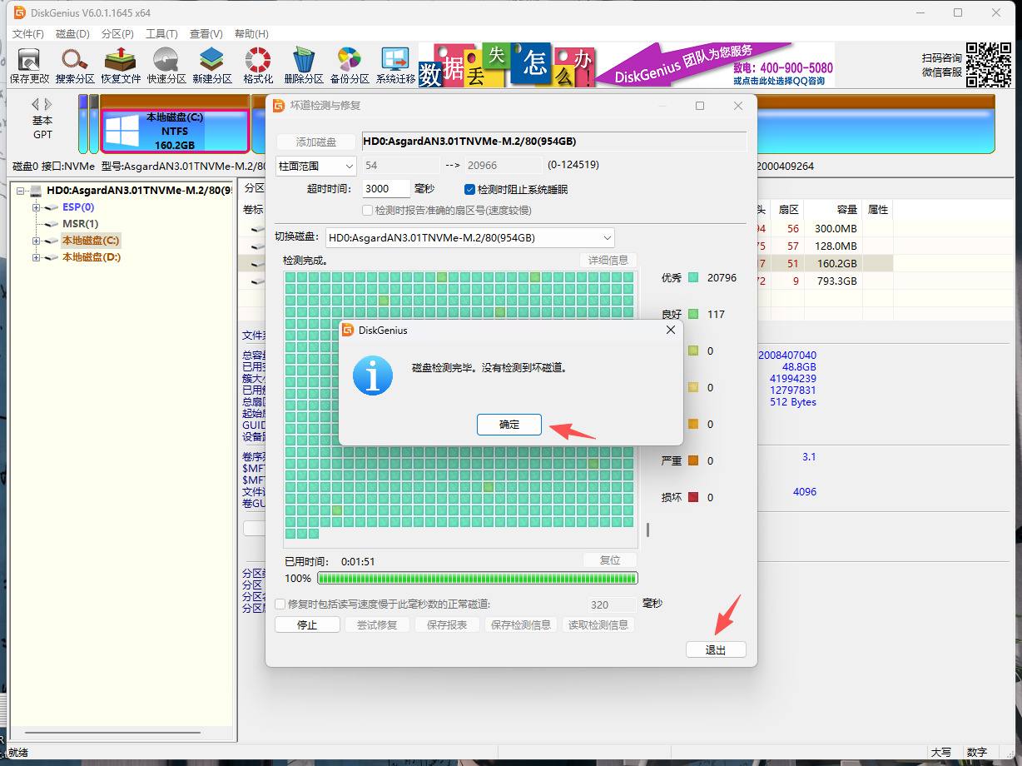Enable the repair slow-sector option checkbox
1022x766 pixels.
tap(280, 604)
